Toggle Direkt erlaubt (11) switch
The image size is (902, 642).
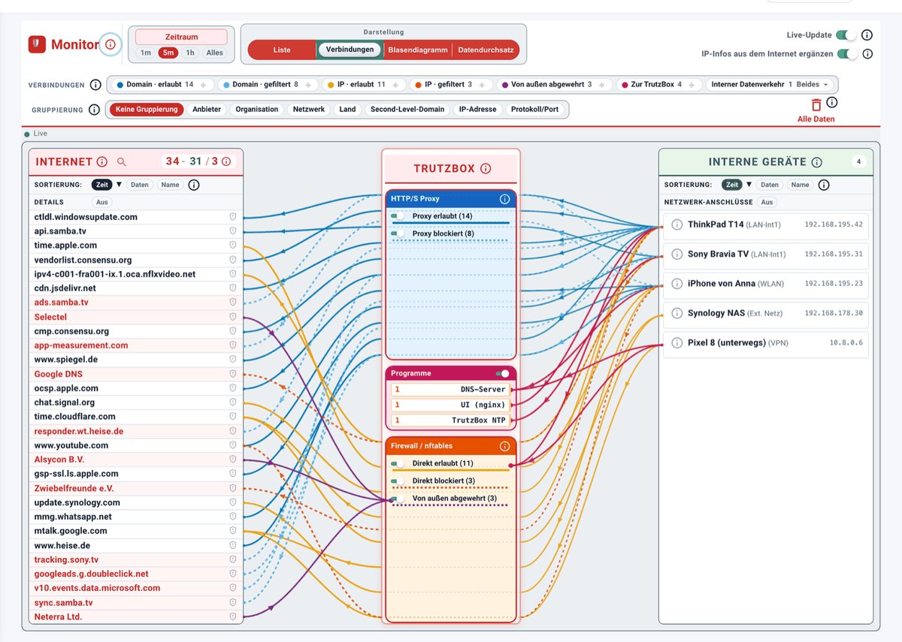coord(398,463)
